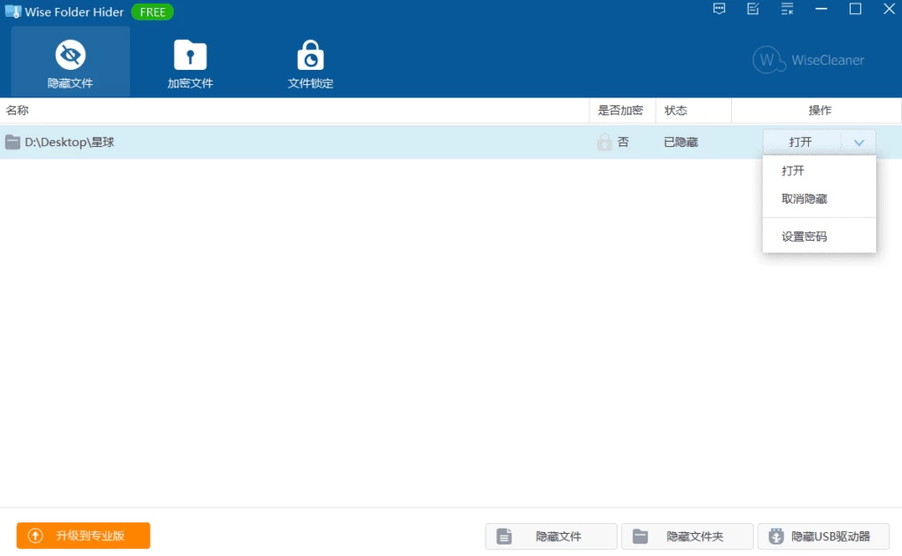Choose 取消隐藏 in the dropdown menu
The height and width of the screenshot is (556, 902).
coord(804,199)
